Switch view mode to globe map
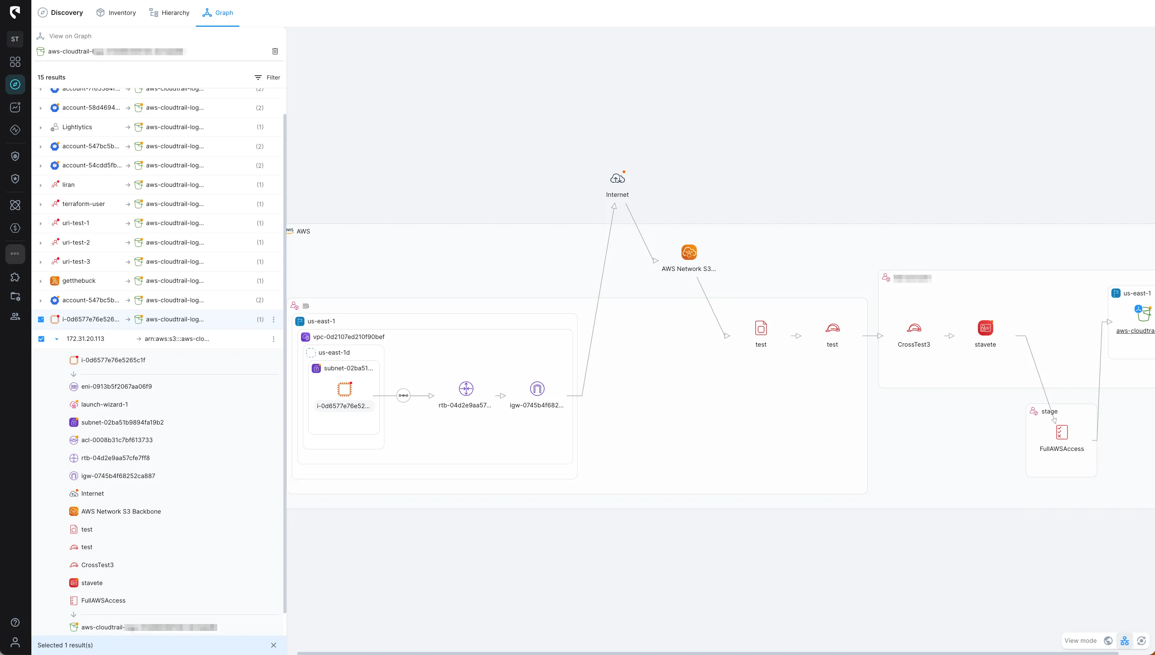 [x=1108, y=640]
